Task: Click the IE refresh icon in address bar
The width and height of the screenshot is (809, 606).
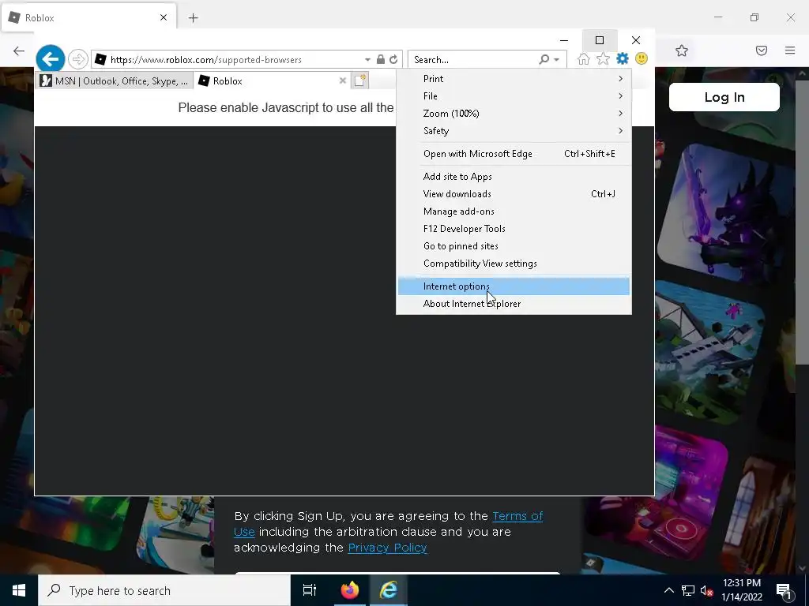Action: pos(393,59)
